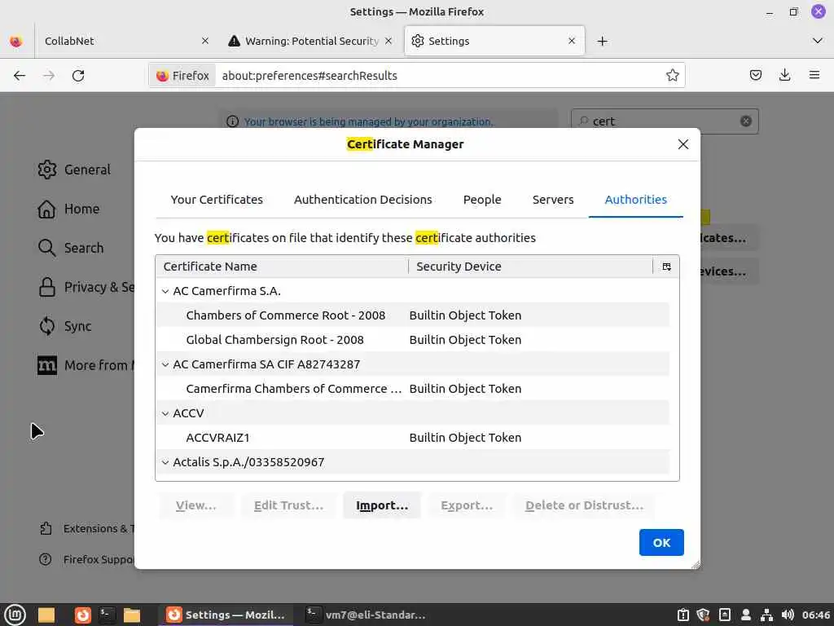The image size is (834, 626).
Task: Select Global Chambersign Root - 2008 certificate
Action: 412,340
